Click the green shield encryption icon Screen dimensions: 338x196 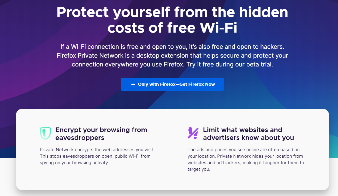point(45,133)
